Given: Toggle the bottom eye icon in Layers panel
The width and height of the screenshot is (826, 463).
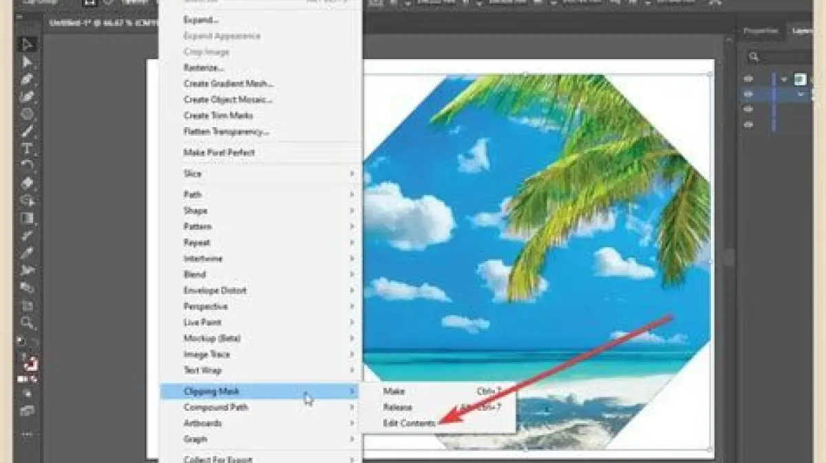Looking at the screenshot, I should coord(749,125).
